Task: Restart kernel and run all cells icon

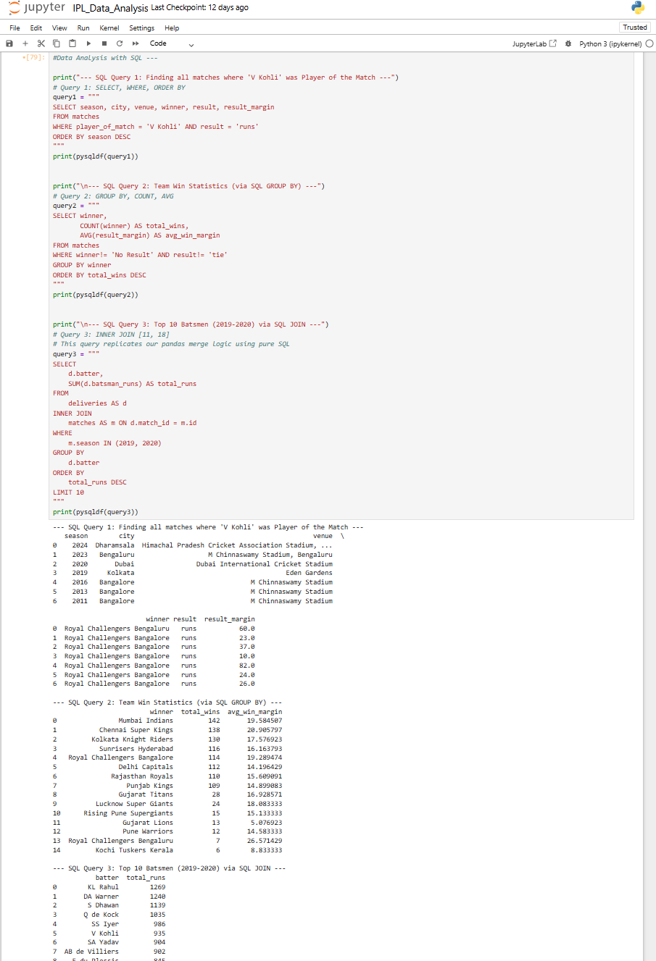Action: pos(135,43)
